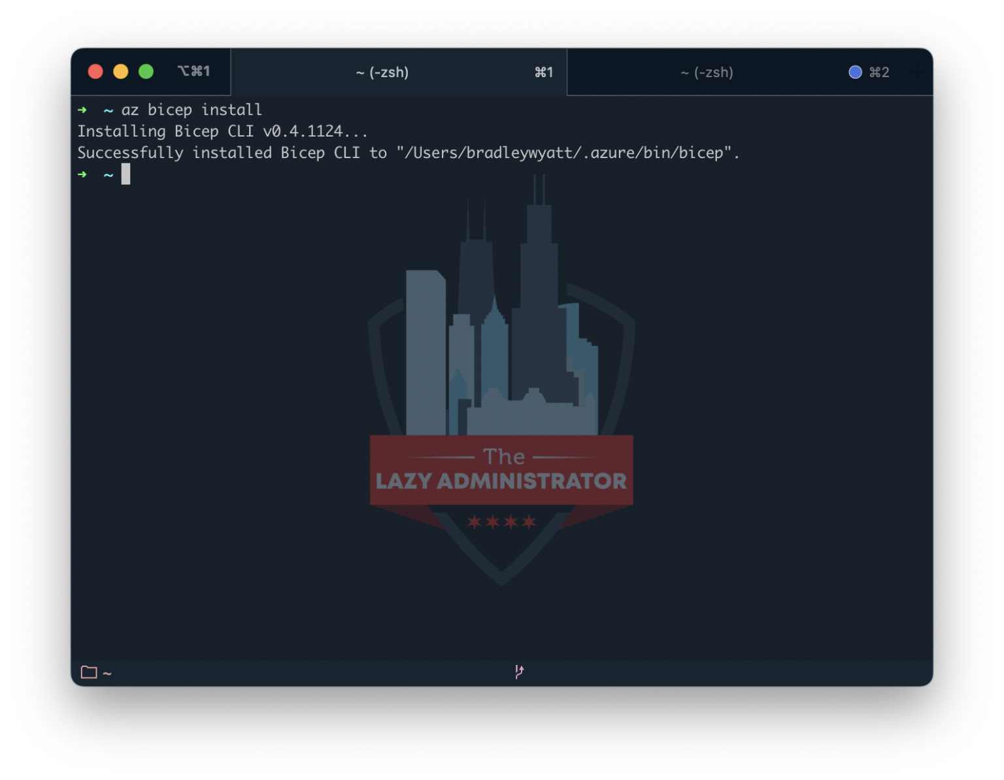Minimize the terminal with the yellow button

[x=121, y=71]
